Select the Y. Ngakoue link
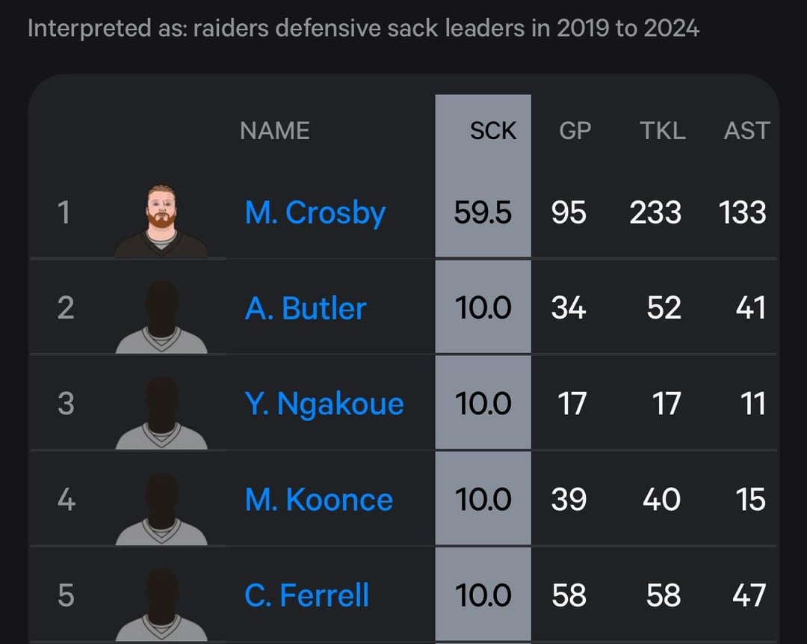Image resolution: width=807 pixels, height=644 pixels. 324,403
